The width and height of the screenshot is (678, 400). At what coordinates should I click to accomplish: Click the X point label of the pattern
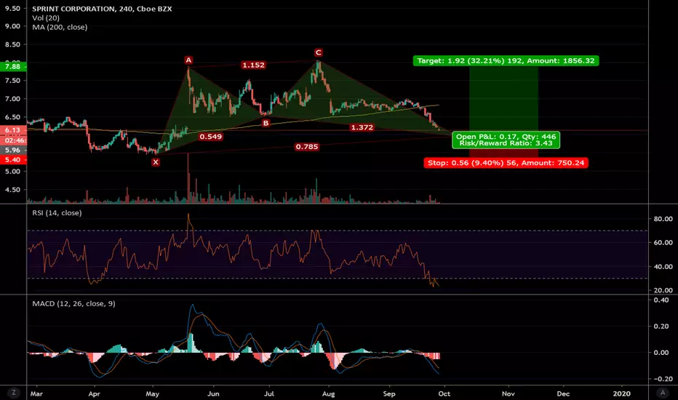tap(156, 162)
